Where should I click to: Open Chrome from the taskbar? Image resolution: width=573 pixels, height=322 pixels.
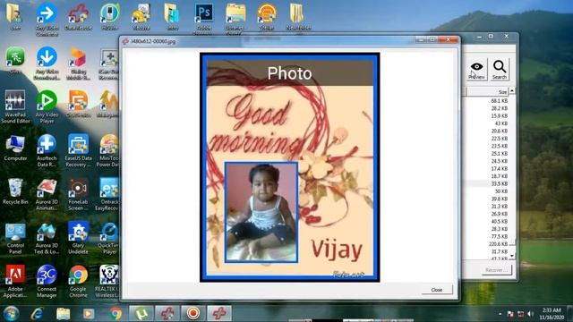click(115, 314)
